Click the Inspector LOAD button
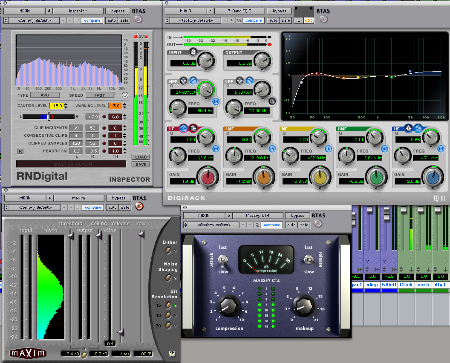Viewport: 450px width, 363px height. click(141, 157)
